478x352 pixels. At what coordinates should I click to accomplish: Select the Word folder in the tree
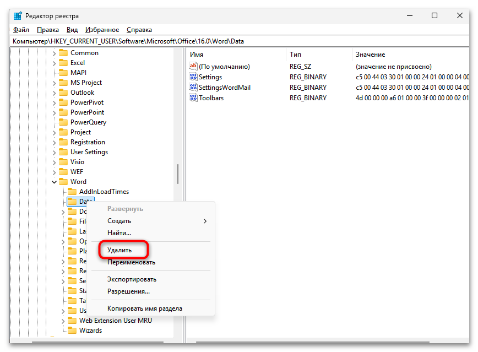pos(76,181)
